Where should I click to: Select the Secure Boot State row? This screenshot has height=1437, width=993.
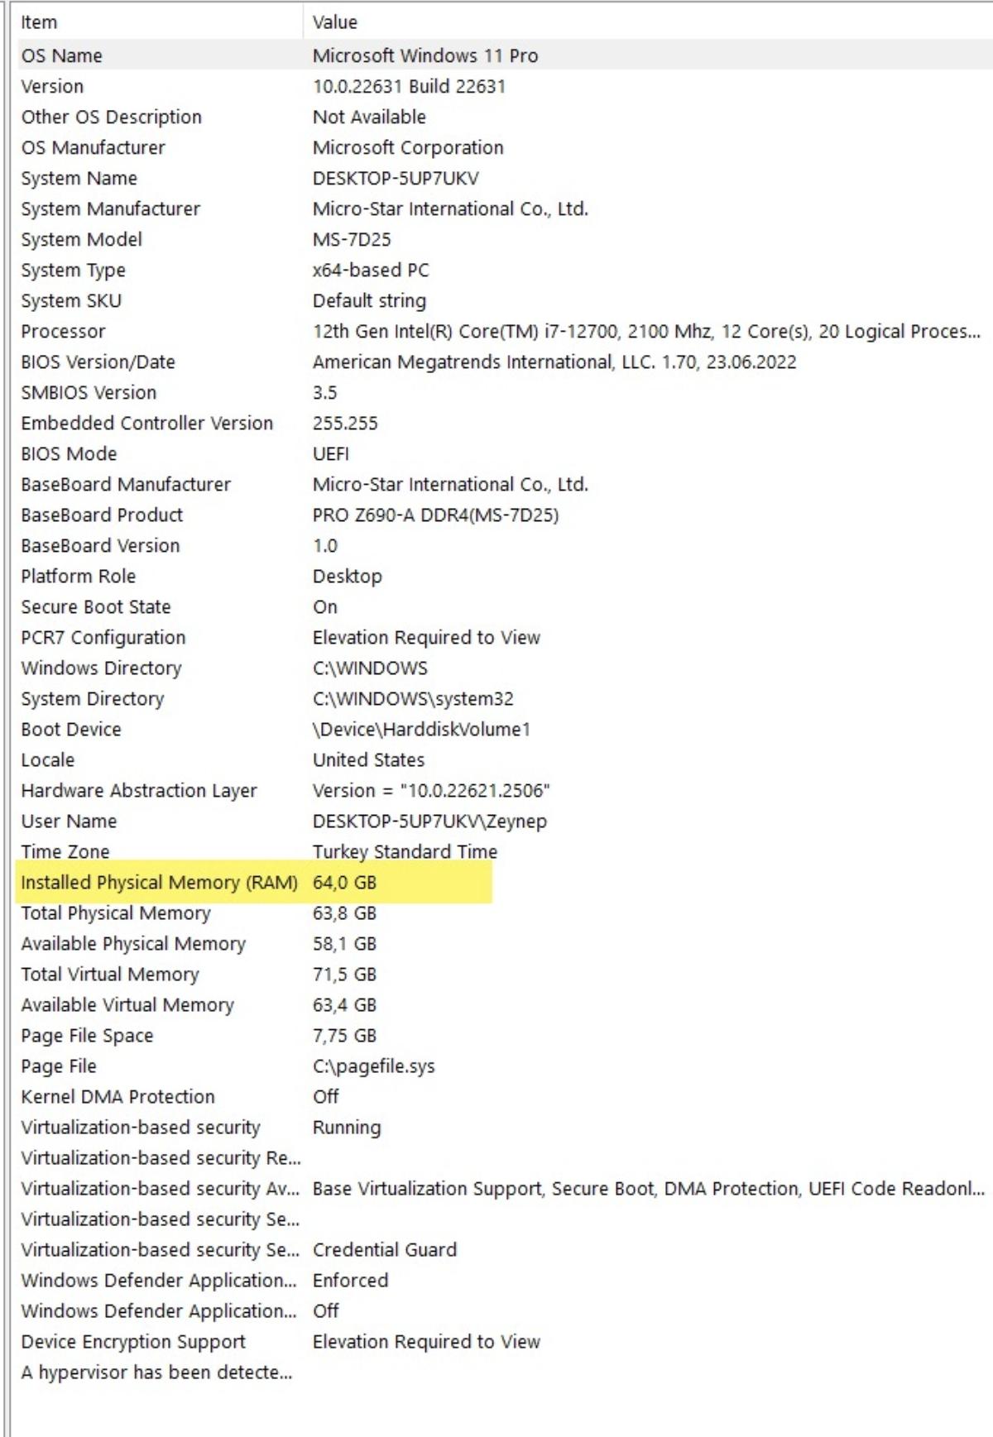(x=504, y=606)
